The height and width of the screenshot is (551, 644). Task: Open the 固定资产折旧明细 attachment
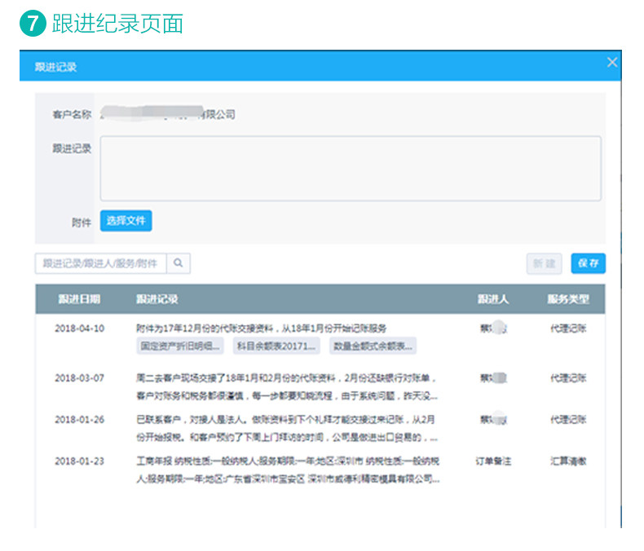(180, 346)
